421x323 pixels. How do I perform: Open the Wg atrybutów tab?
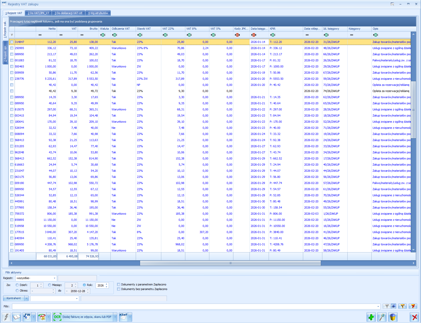coord(98,13)
